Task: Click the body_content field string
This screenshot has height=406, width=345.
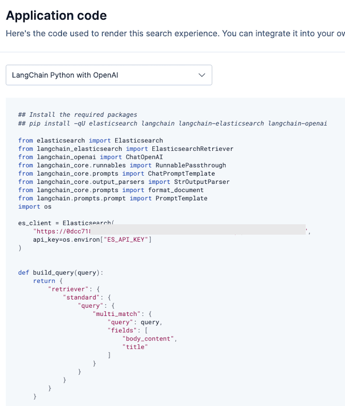Action: [150, 338]
